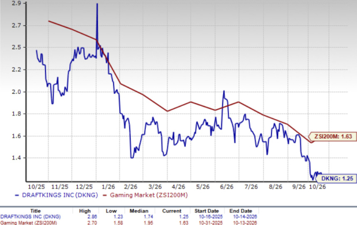
Task: Click the 1.4 y-axis label
Action: (x=16, y=158)
